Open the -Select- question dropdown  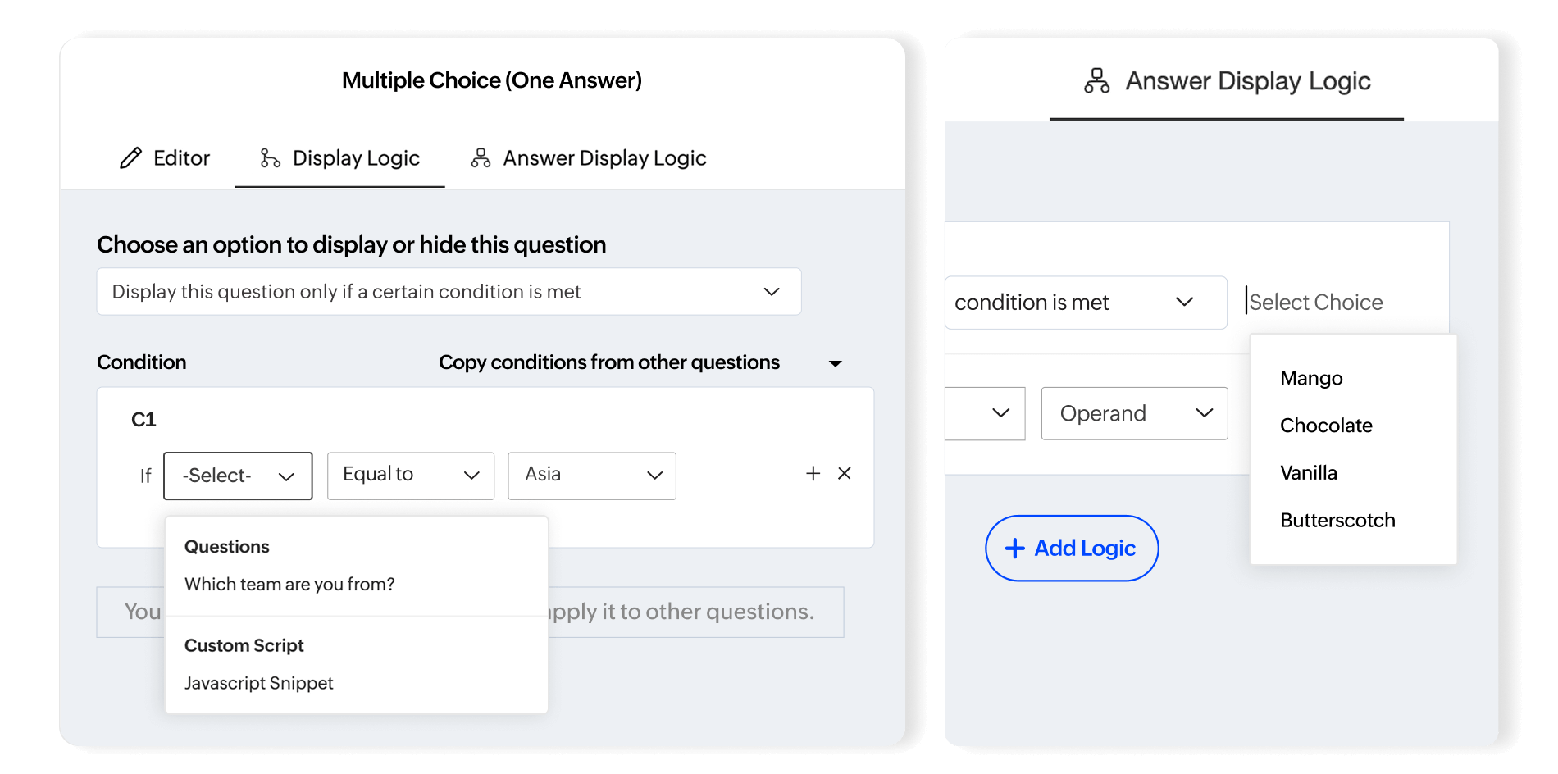coord(238,476)
